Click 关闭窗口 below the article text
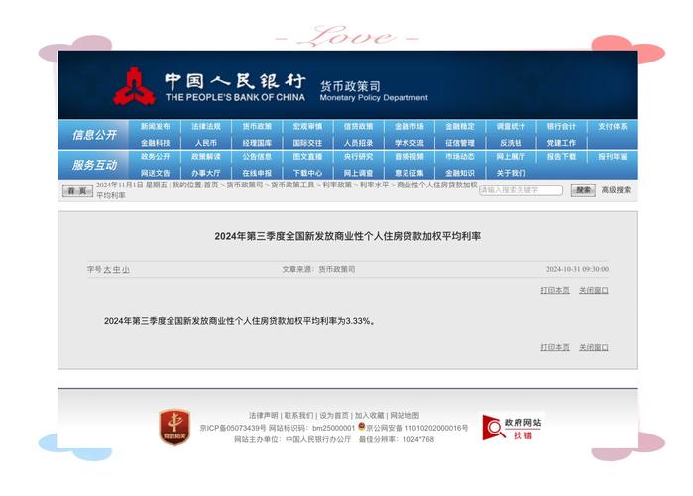693x496 pixels. click(594, 347)
